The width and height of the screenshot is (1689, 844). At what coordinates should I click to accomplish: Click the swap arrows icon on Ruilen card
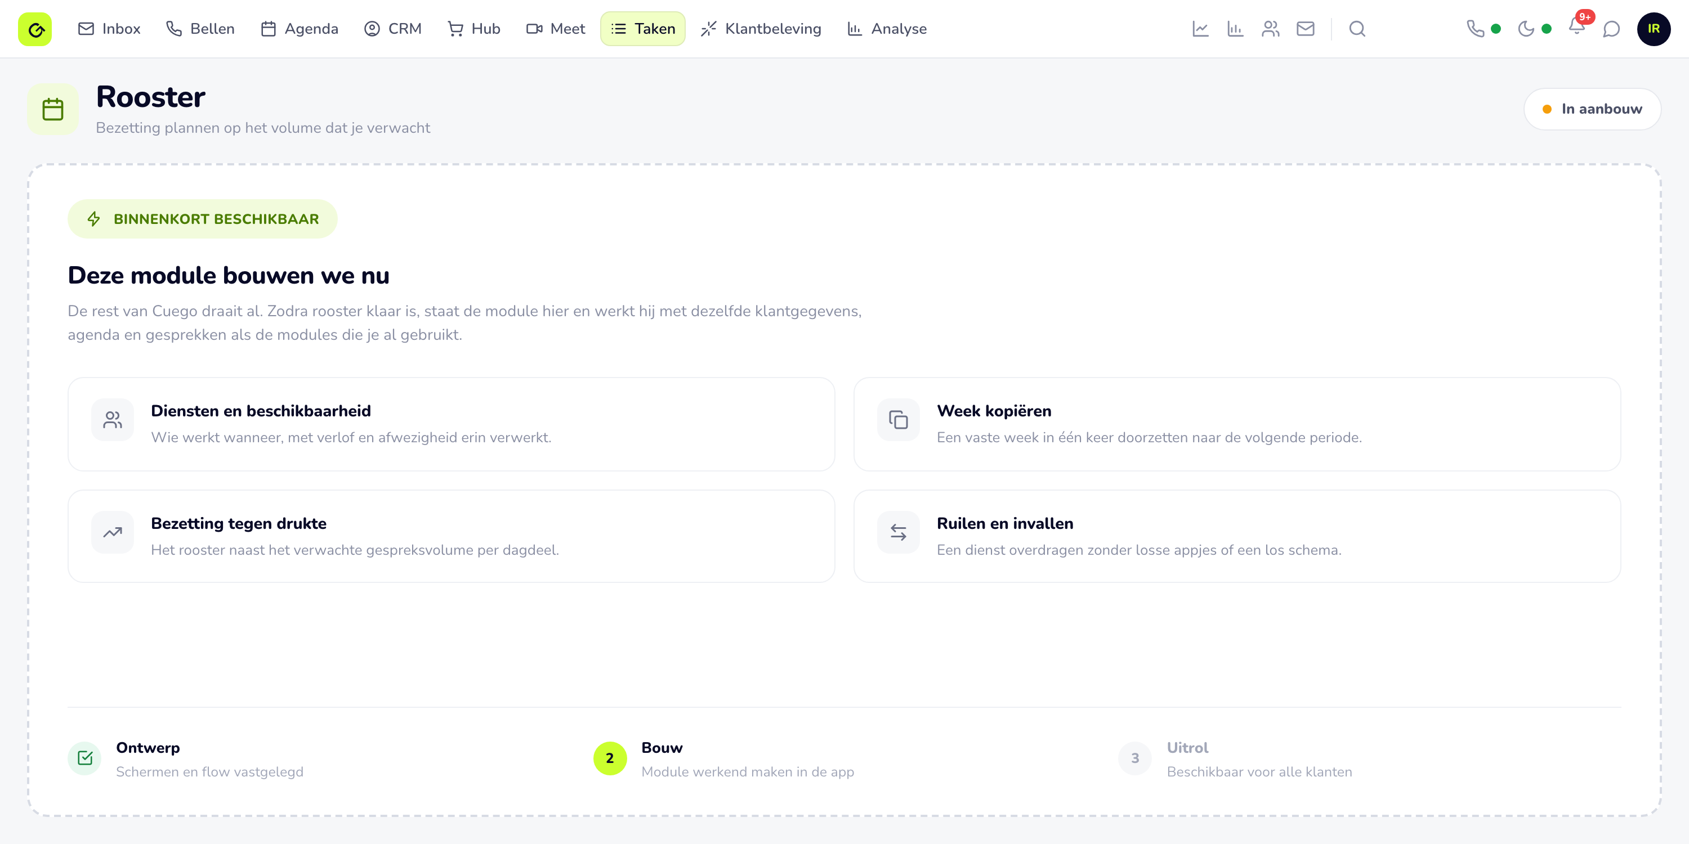pos(898,532)
